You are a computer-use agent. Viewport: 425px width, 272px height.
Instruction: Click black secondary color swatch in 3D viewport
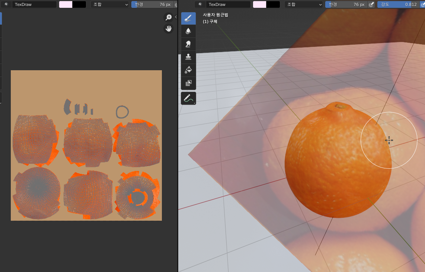tap(273, 4)
